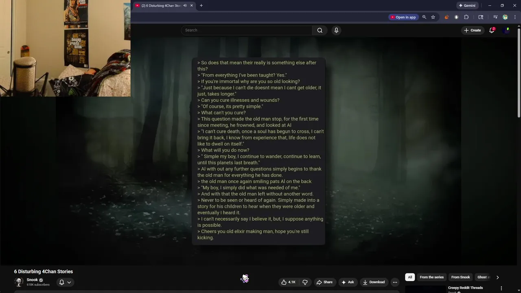The image size is (521, 293).
Task: Select the Ghost stories chip
Action: click(x=483, y=277)
